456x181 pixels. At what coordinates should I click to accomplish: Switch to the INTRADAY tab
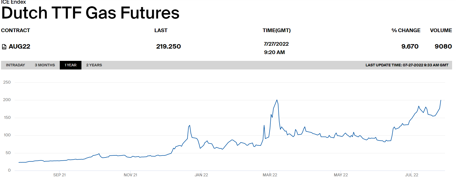15,65
